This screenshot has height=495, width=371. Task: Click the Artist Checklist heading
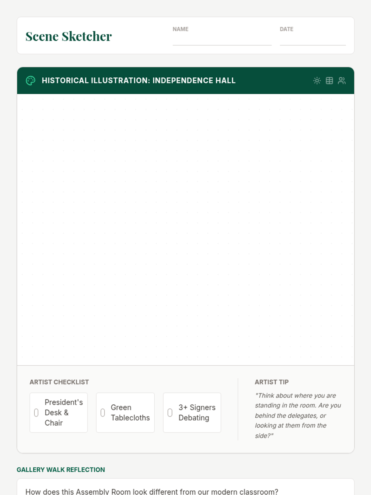coord(59,382)
